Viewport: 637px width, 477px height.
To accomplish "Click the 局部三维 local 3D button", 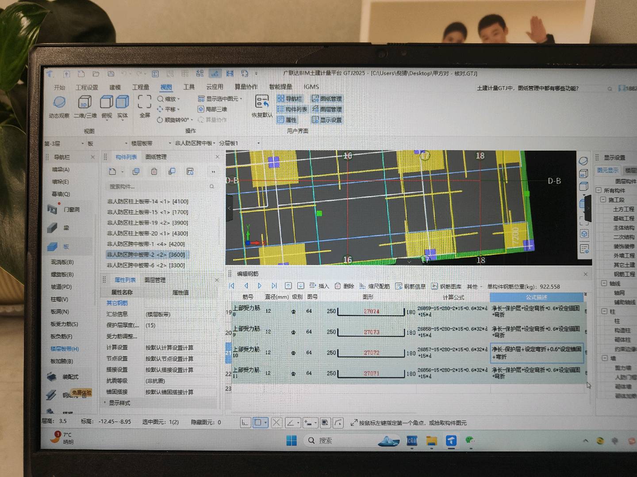I will point(213,109).
